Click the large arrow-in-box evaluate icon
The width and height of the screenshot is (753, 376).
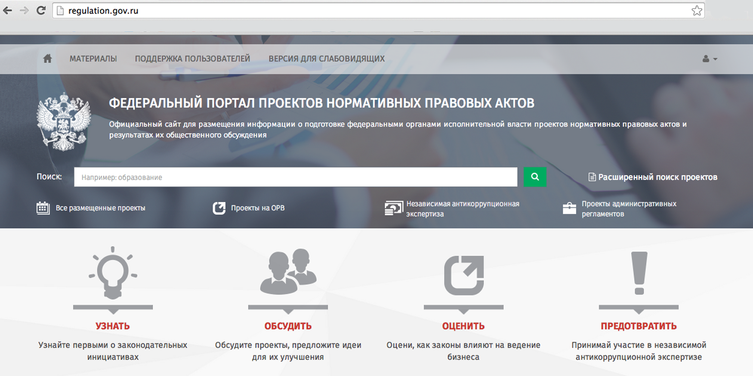click(464, 275)
